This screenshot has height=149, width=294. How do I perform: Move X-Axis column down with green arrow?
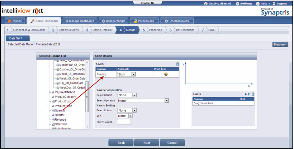[x=246, y=94]
